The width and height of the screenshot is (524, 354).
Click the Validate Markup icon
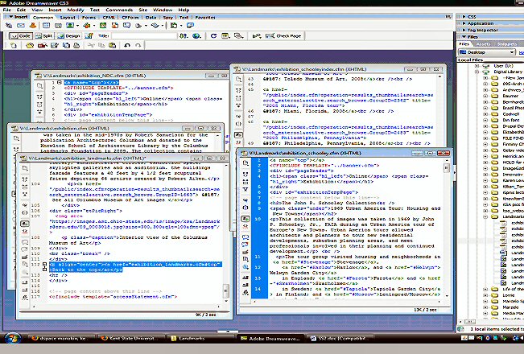(x=257, y=35)
